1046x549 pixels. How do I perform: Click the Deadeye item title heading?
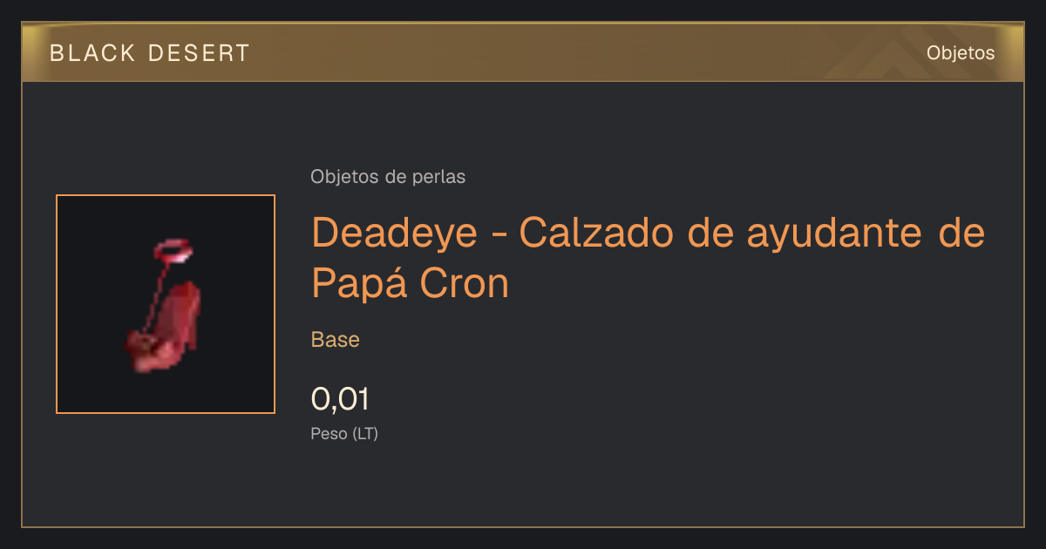tap(649, 258)
